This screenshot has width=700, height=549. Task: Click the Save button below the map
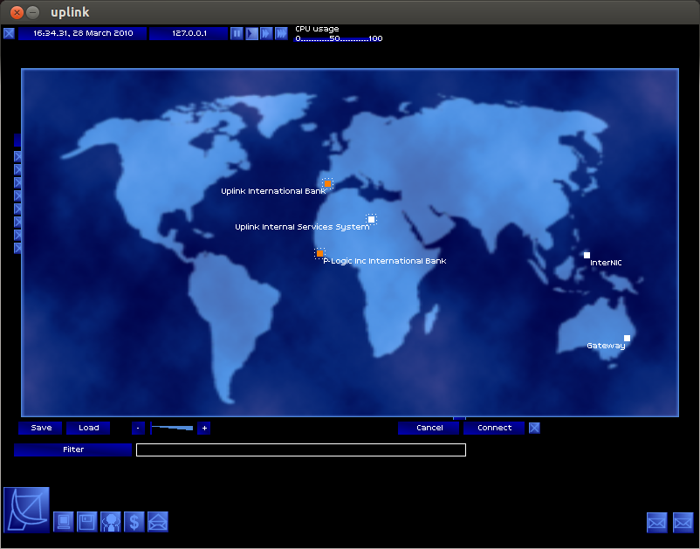(41, 428)
